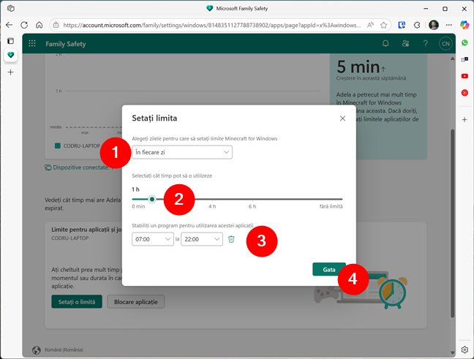Close the Setați limita dialog
The image size is (474, 359).
[x=342, y=118]
